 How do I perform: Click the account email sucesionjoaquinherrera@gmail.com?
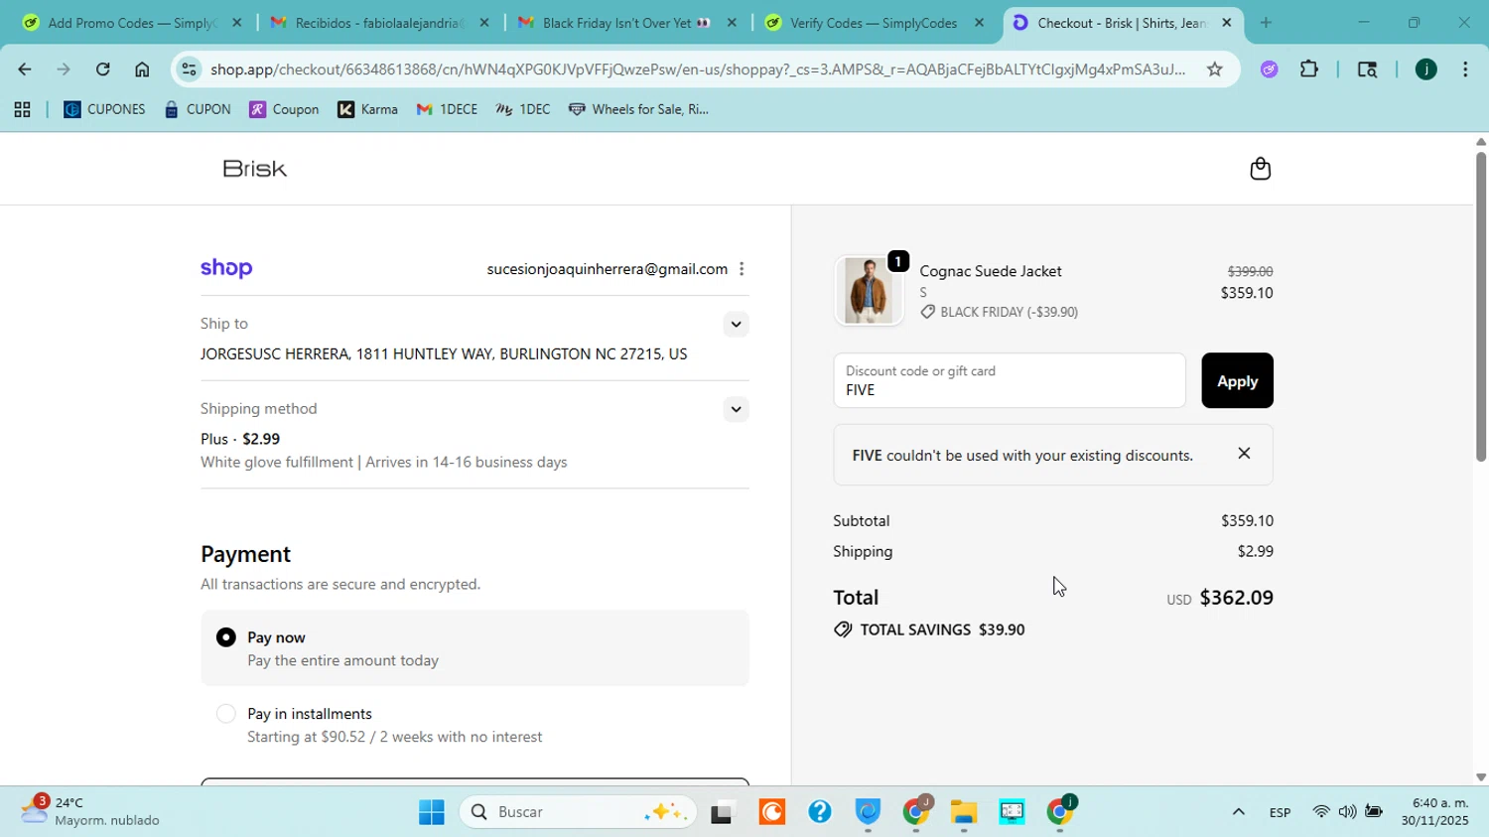607,269
